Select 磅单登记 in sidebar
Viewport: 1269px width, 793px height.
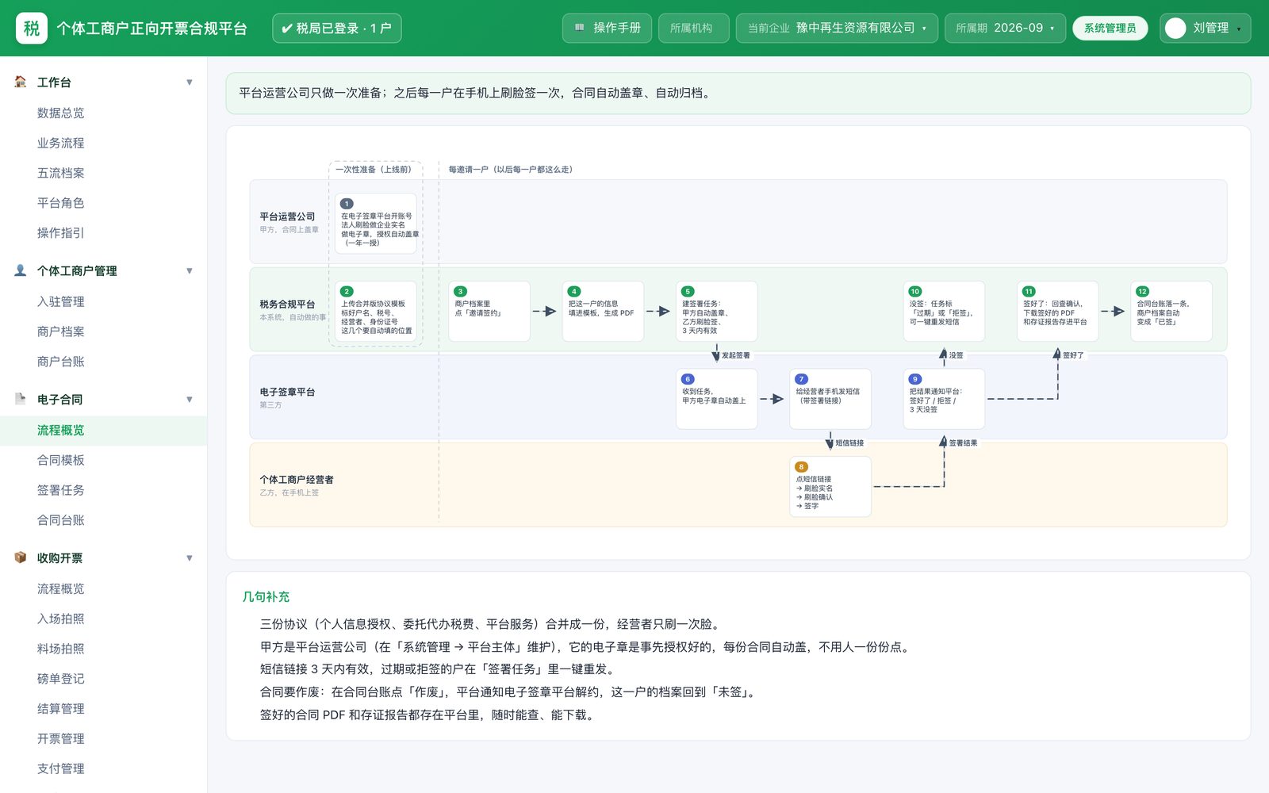[103, 679]
